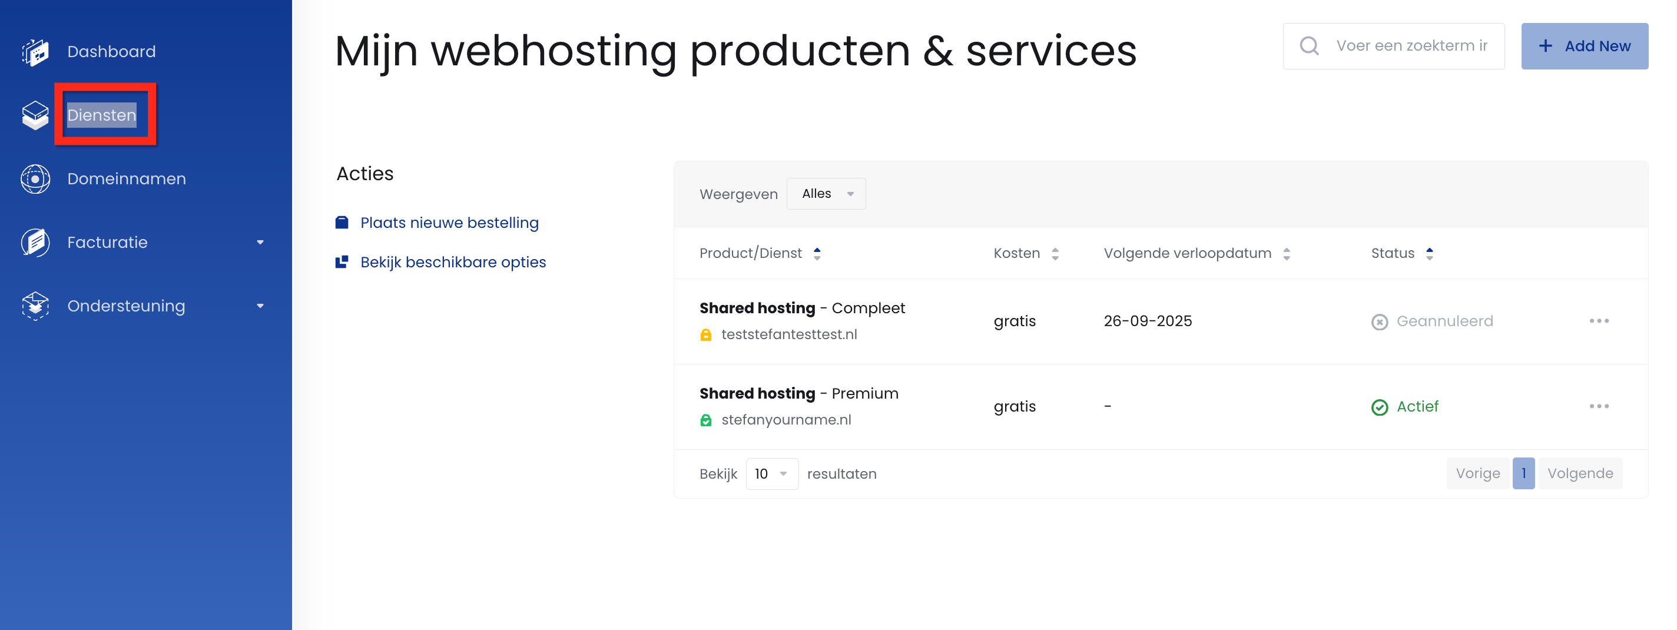Open three-dot menu for Shared hosting Compleet
Screen dimensions: 1677x630
click(x=1598, y=321)
